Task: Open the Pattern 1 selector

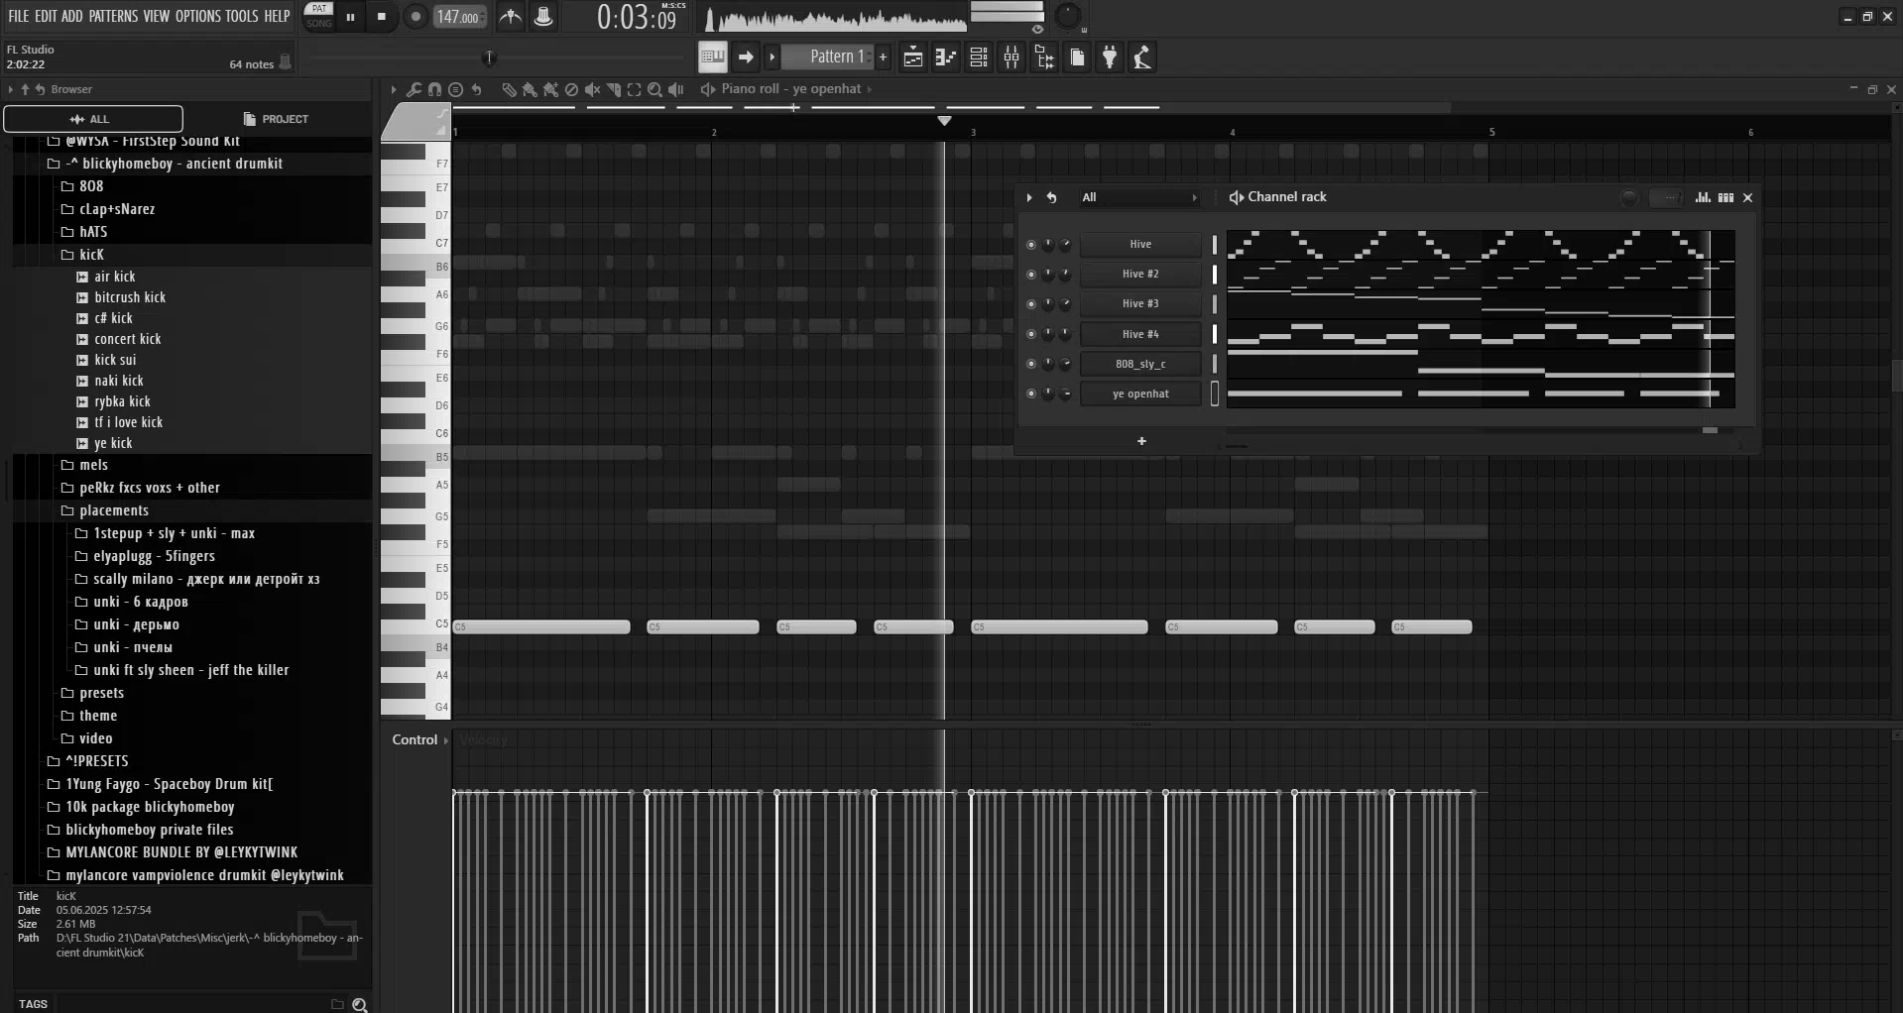Action: point(830,57)
